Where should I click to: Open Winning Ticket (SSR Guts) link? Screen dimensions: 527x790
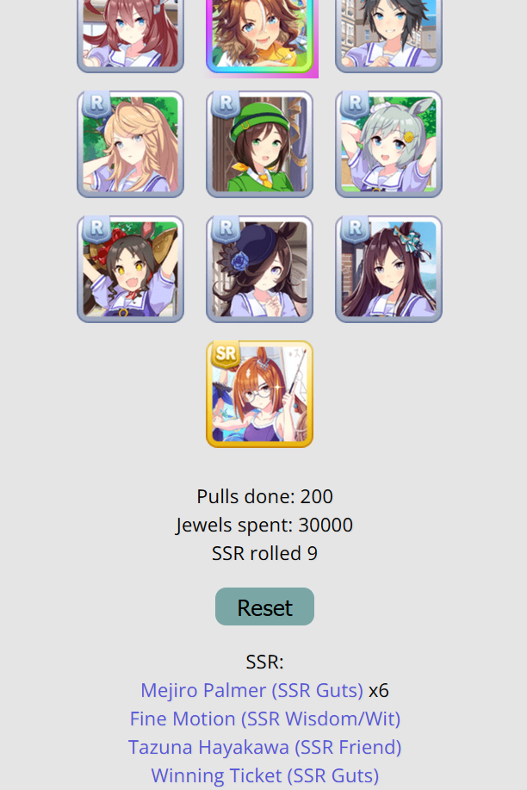pos(265,776)
